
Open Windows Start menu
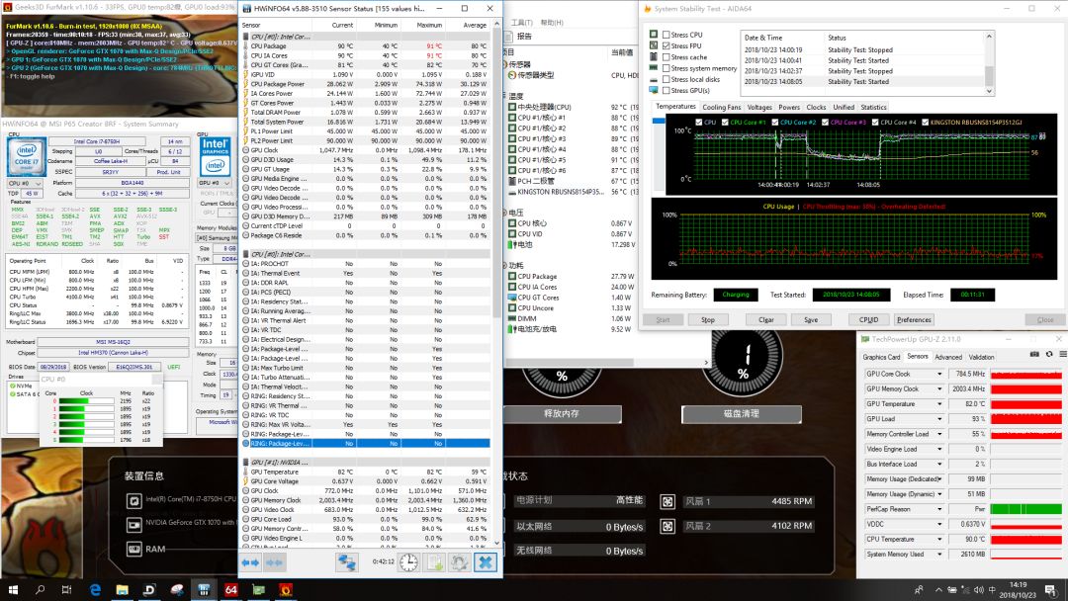[14, 590]
